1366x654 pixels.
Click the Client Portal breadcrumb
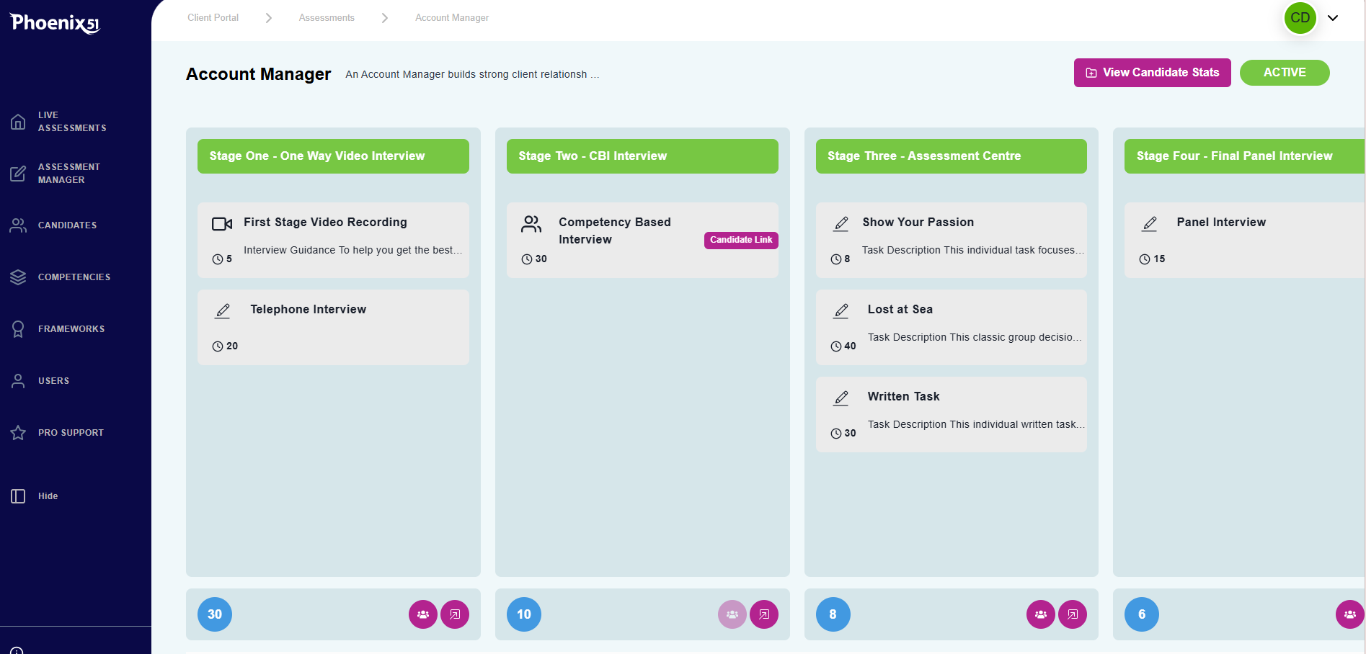213,18
